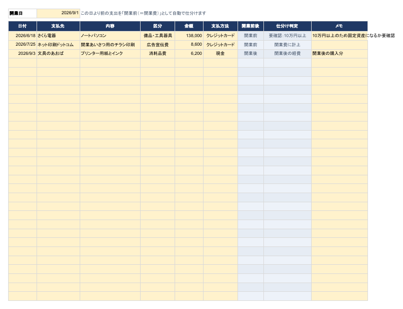The height and width of the screenshot is (309, 403).
Task: Select the 開業日 date cell 2026/9/1
Action: pyautogui.click(x=58, y=13)
